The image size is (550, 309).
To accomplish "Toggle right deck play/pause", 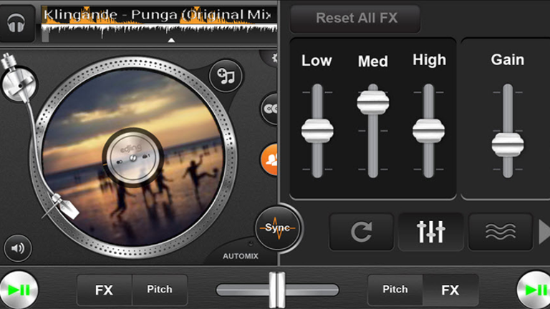I will coord(534,290).
